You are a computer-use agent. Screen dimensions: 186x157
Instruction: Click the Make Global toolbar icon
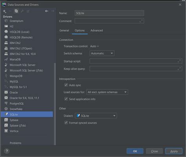point(28,11)
